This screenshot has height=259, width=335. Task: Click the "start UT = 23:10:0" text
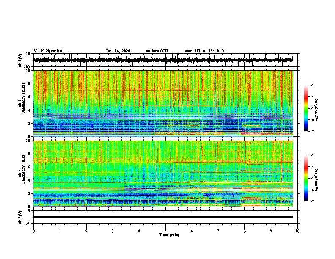pyautogui.click(x=204, y=51)
